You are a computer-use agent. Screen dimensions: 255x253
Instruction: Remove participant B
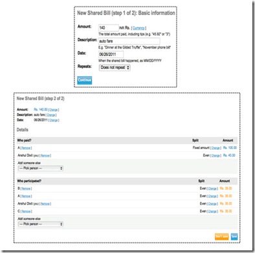[26, 188]
